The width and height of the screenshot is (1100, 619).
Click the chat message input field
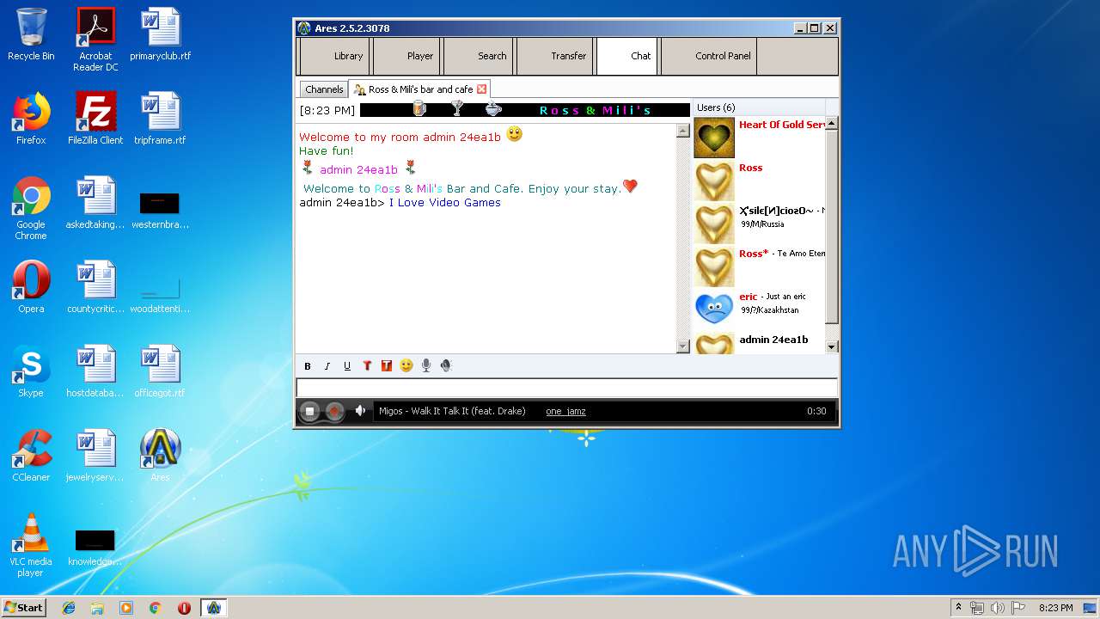click(567, 388)
